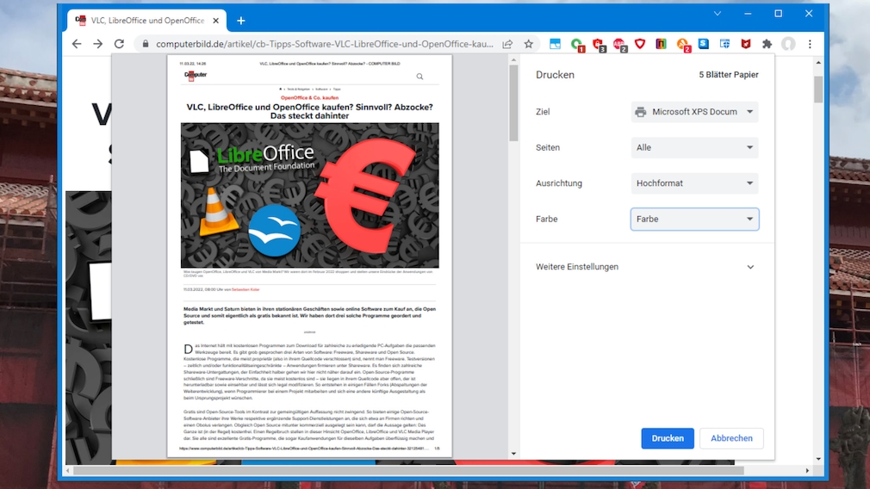This screenshot has width=870, height=489.
Task: Open a new browser tab
Action: coord(241,21)
